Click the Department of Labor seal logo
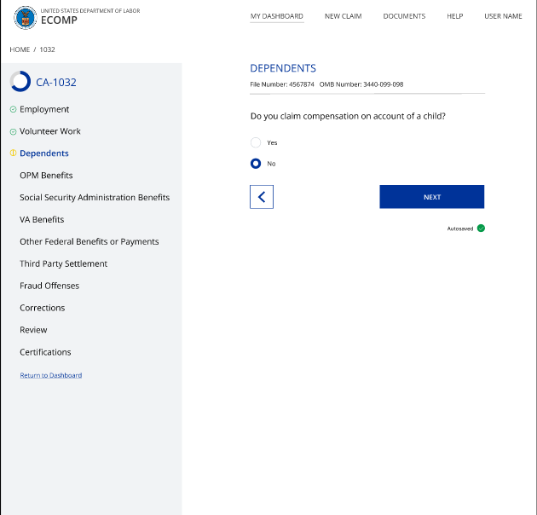Image resolution: width=537 pixels, height=515 pixels. pos(26,17)
